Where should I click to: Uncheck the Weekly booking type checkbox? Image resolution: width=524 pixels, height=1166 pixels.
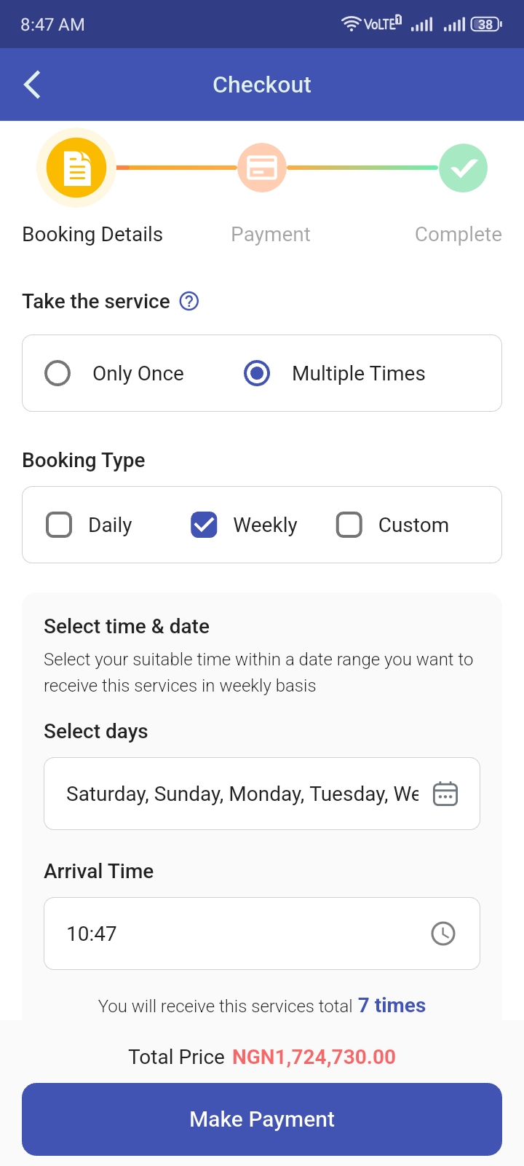click(204, 525)
